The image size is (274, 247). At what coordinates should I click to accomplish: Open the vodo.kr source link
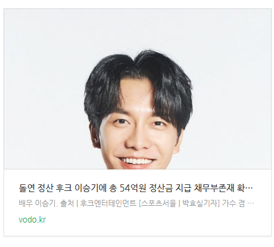[32, 220]
